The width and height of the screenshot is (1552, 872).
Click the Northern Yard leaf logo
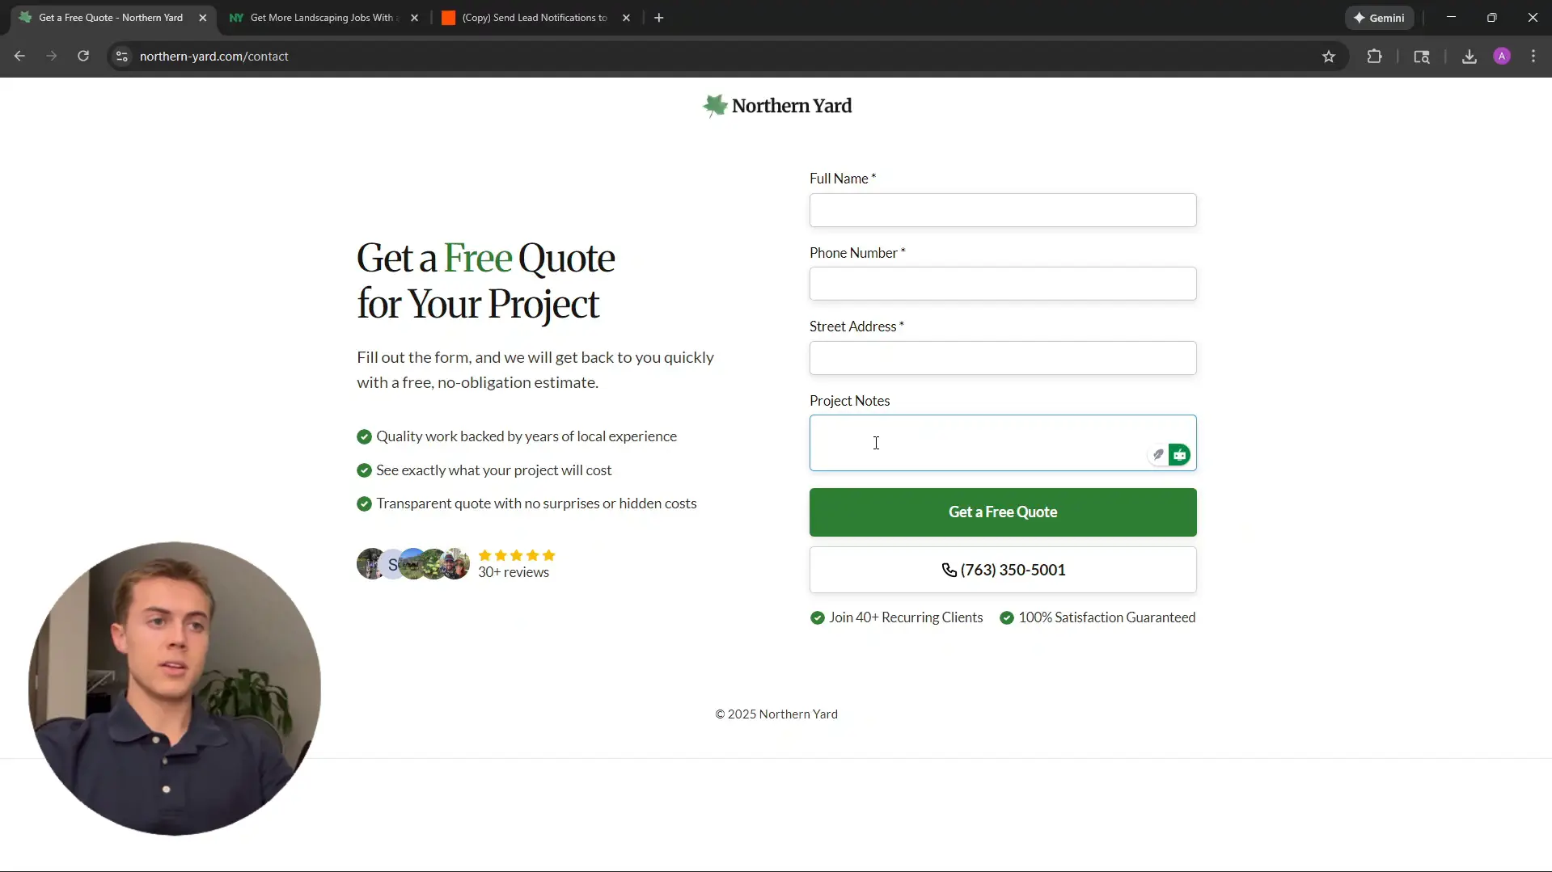coord(714,106)
